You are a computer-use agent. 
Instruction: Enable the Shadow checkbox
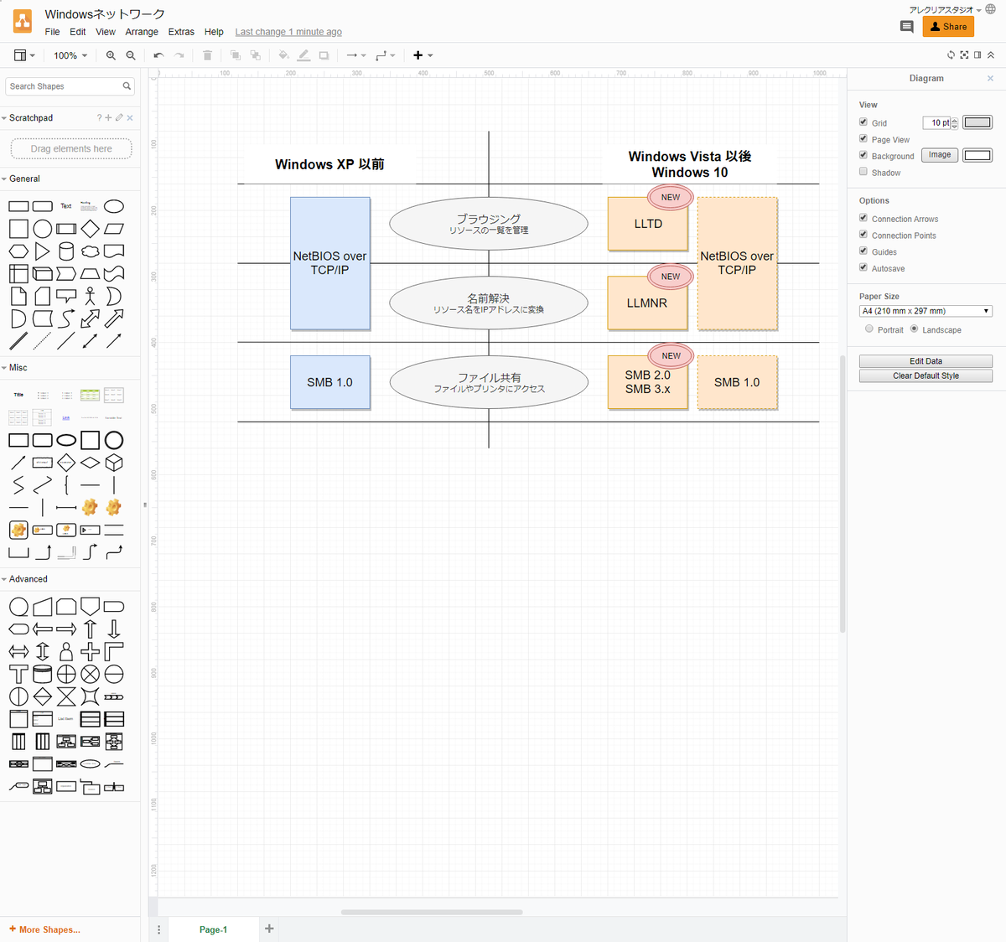tap(863, 172)
